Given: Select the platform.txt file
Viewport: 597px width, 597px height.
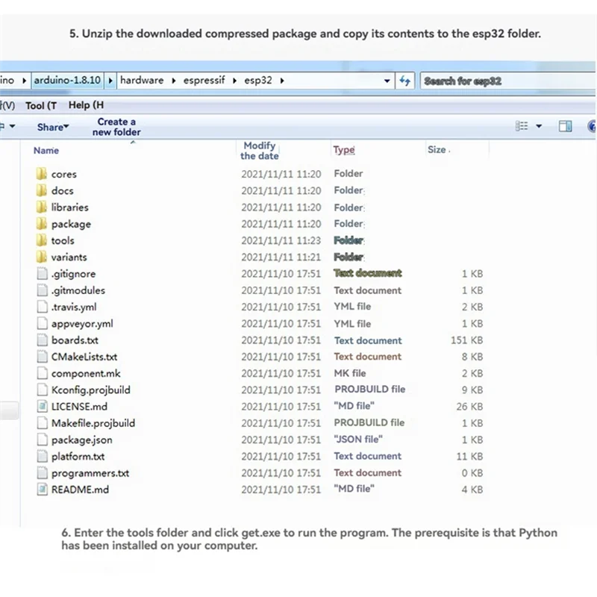Looking at the screenshot, I should click(x=78, y=456).
